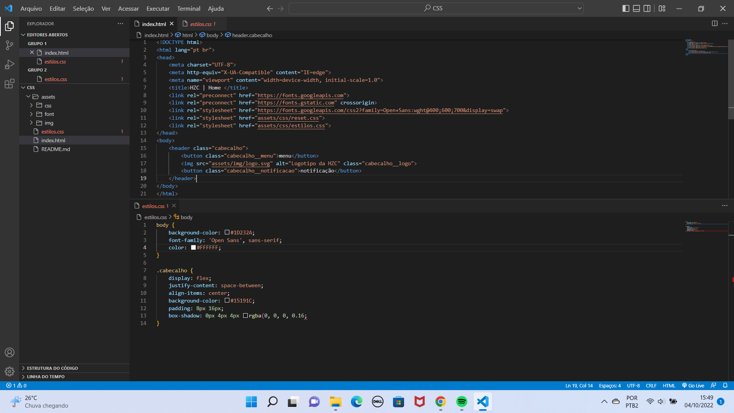Open the Ajuda menu

tap(216, 8)
